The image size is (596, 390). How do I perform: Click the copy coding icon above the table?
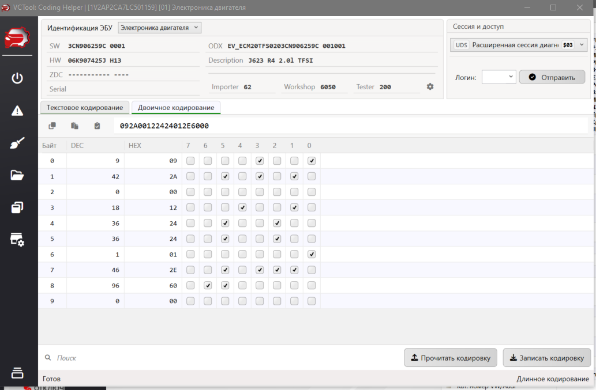[x=53, y=126]
